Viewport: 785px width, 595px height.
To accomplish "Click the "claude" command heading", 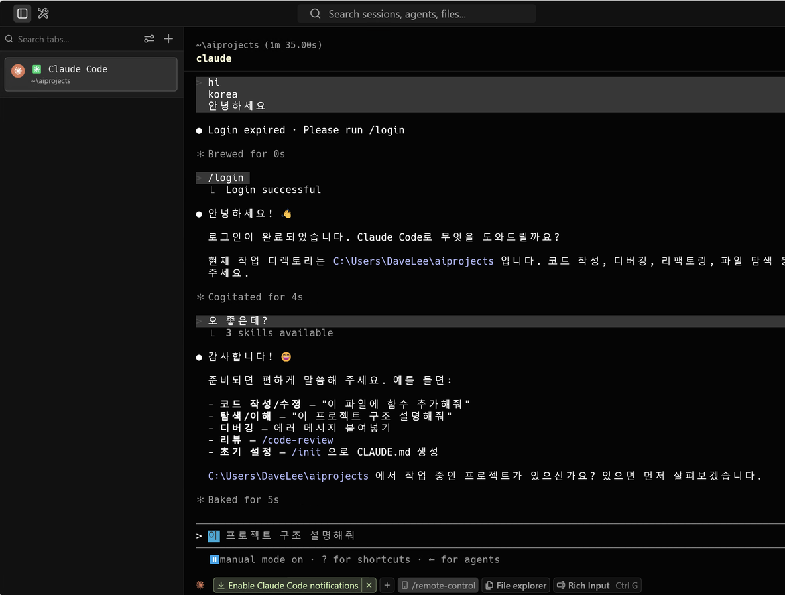I will coord(213,58).
